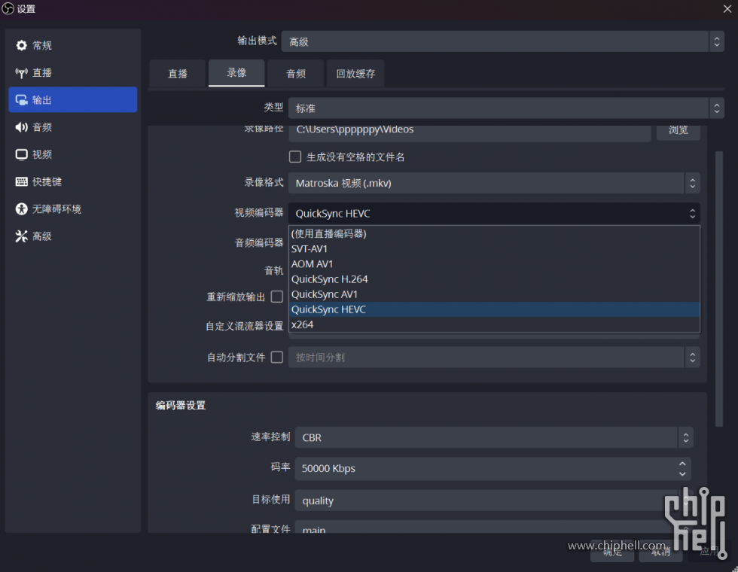Viewport: 738px width, 572px height.
Task: Collapse the 视频编码器 QuickSync HEVC dropdown
Action: pyautogui.click(x=494, y=214)
